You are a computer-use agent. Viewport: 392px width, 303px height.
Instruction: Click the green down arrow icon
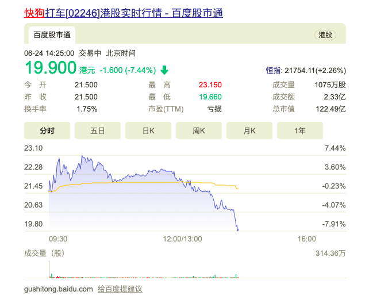[x=164, y=70]
